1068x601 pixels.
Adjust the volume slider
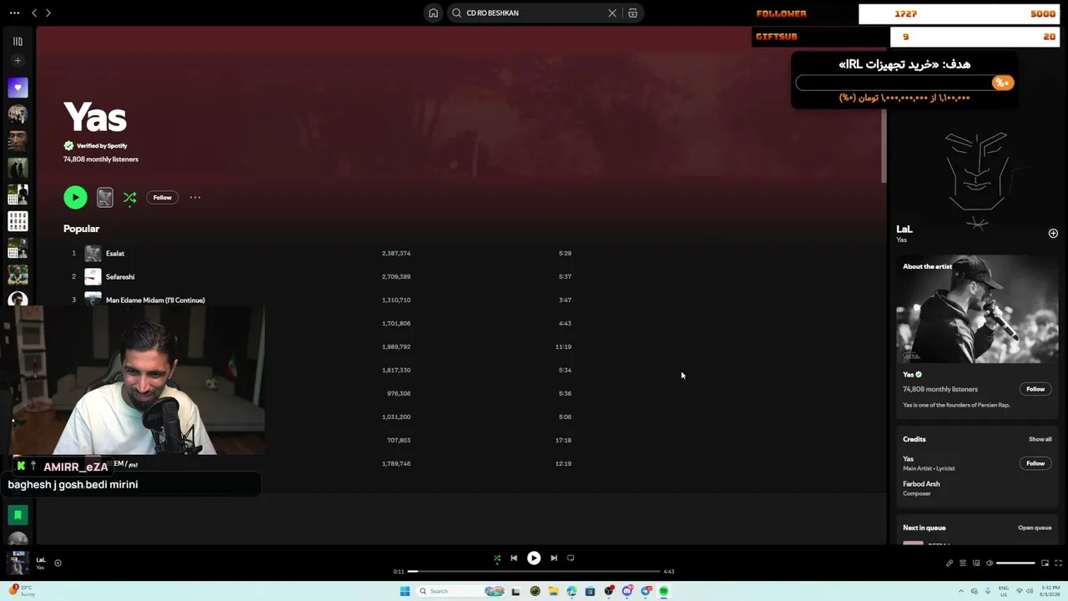coord(1015,563)
